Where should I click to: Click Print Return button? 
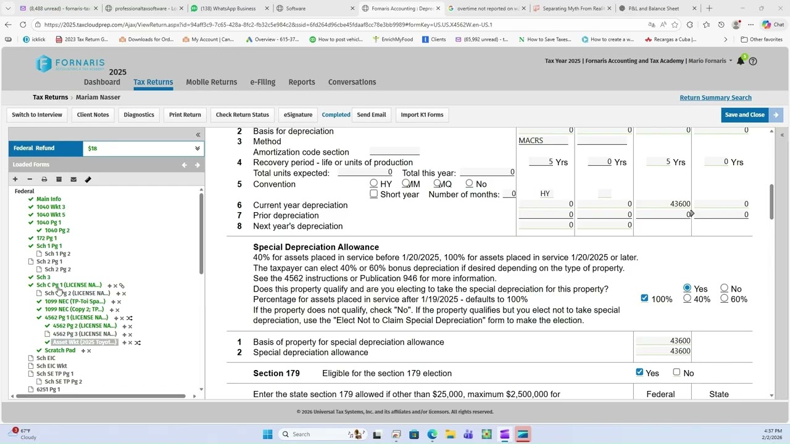click(185, 115)
